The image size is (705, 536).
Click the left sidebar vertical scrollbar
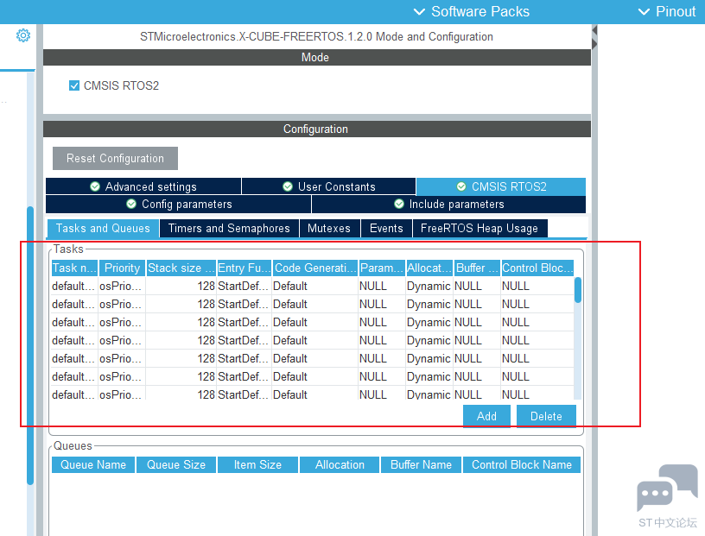coord(30,346)
